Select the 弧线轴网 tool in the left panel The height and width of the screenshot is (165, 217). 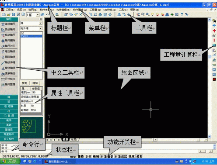pos(8,29)
